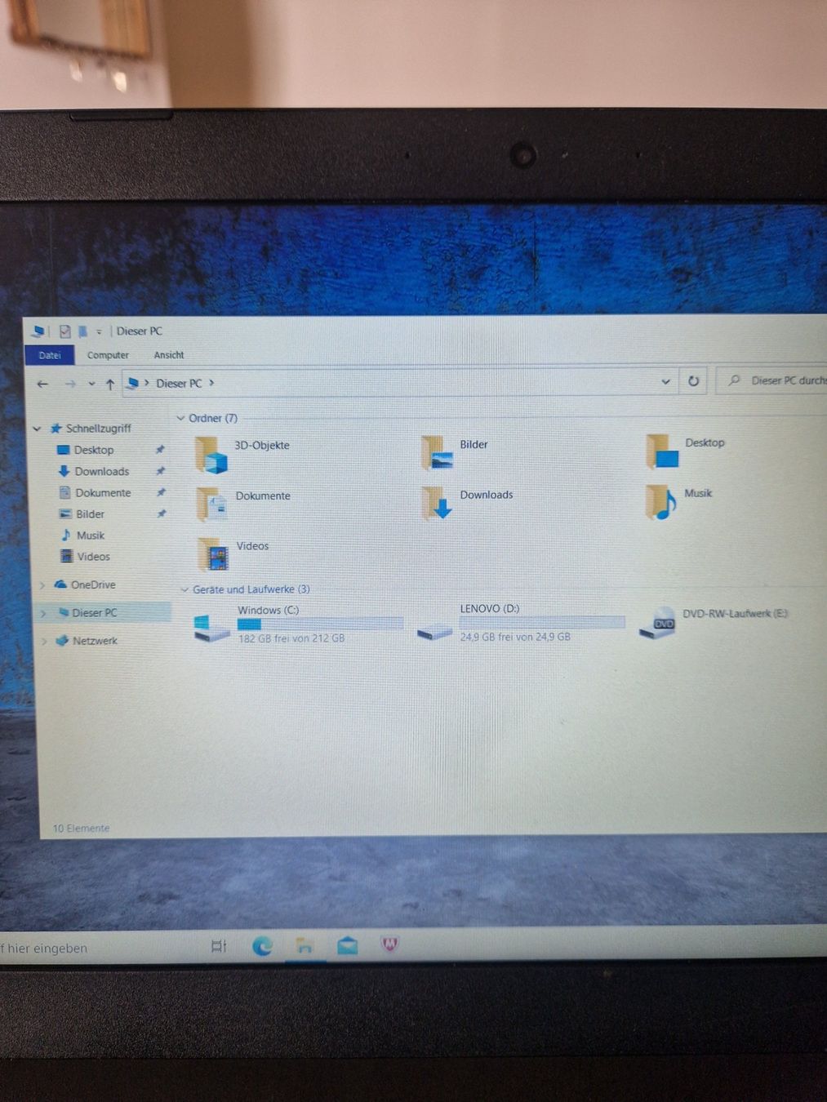Select the LENOVO (D:) drive
Image resolution: width=827 pixels, height=1102 pixels.
520,622
